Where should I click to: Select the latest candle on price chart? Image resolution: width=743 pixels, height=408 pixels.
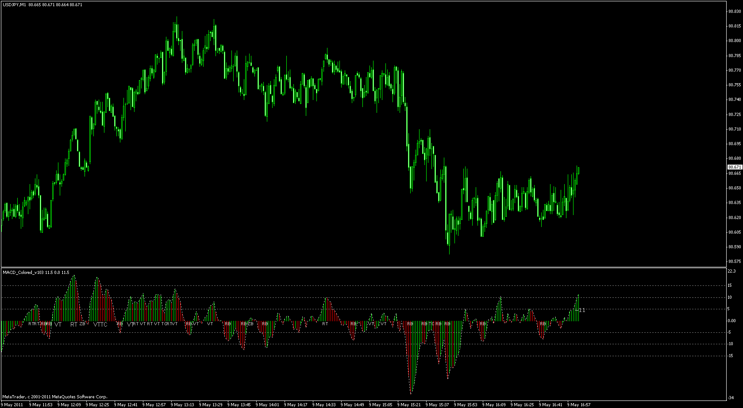(x=578, y=170)
